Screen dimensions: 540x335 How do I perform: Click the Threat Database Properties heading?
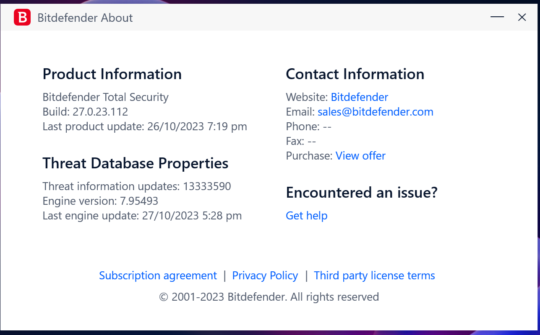(135, 163)
